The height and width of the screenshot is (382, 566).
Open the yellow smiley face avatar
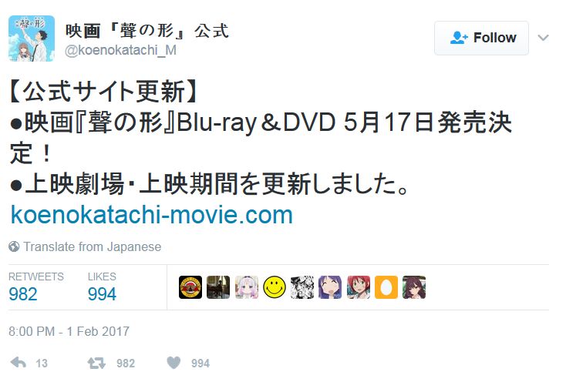click(275, 287)
